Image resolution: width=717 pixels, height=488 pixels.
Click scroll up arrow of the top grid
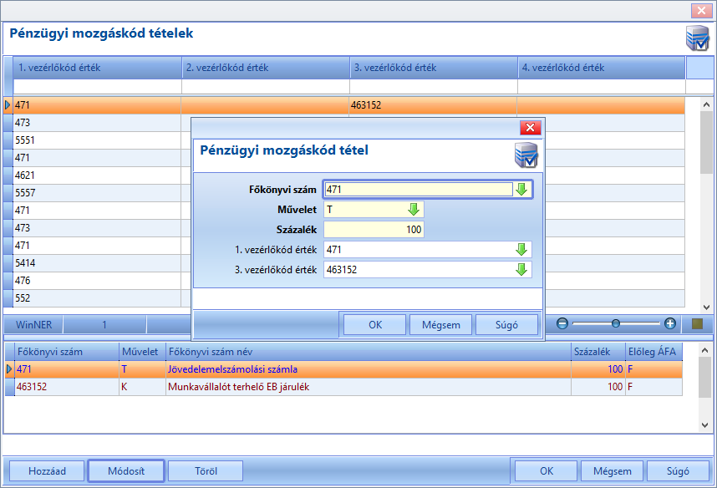coord(706,104)
